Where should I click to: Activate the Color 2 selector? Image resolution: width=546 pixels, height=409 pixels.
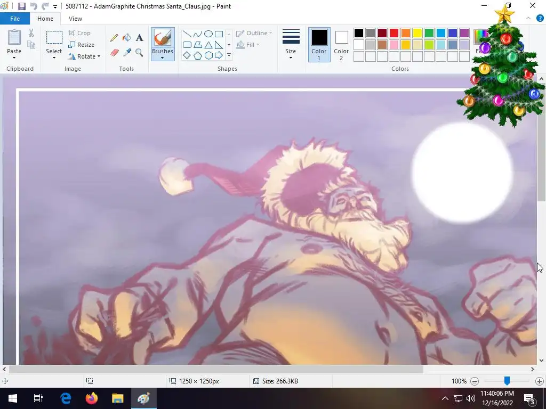click(341, 45)
